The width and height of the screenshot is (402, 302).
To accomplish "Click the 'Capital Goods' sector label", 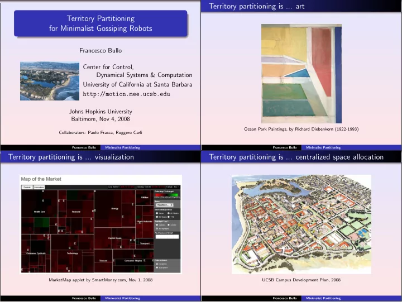I will (115, 238).
